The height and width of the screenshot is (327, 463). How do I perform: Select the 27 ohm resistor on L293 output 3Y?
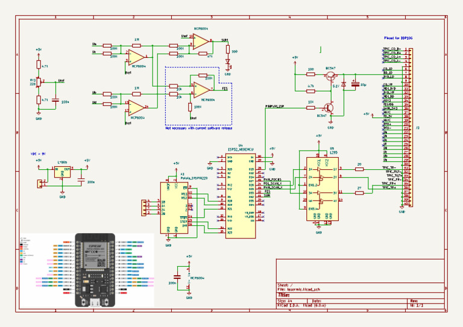(x=359, y=193)
